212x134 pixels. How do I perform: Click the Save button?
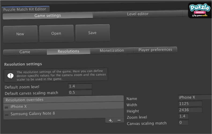tap(93, 33)
